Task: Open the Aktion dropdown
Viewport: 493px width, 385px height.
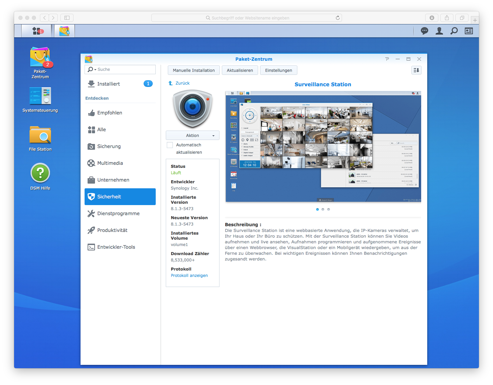Action: [x=193, y=135]
